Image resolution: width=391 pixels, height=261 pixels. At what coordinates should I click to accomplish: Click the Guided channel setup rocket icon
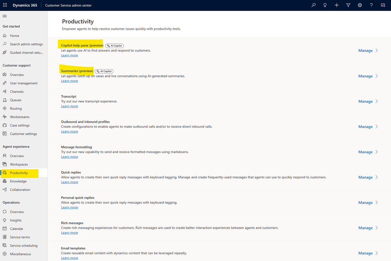point(4,52)
